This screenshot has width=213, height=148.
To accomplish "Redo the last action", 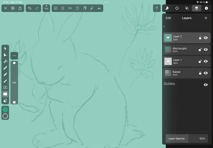I will coord(37,8).
